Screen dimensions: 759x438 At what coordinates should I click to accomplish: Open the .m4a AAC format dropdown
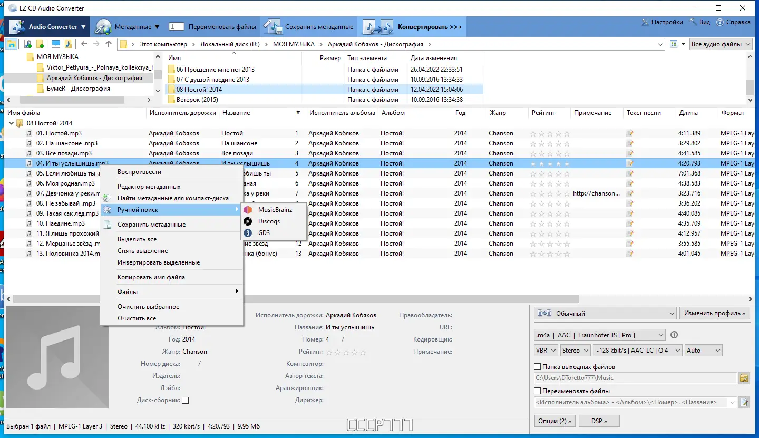(600, 335)
